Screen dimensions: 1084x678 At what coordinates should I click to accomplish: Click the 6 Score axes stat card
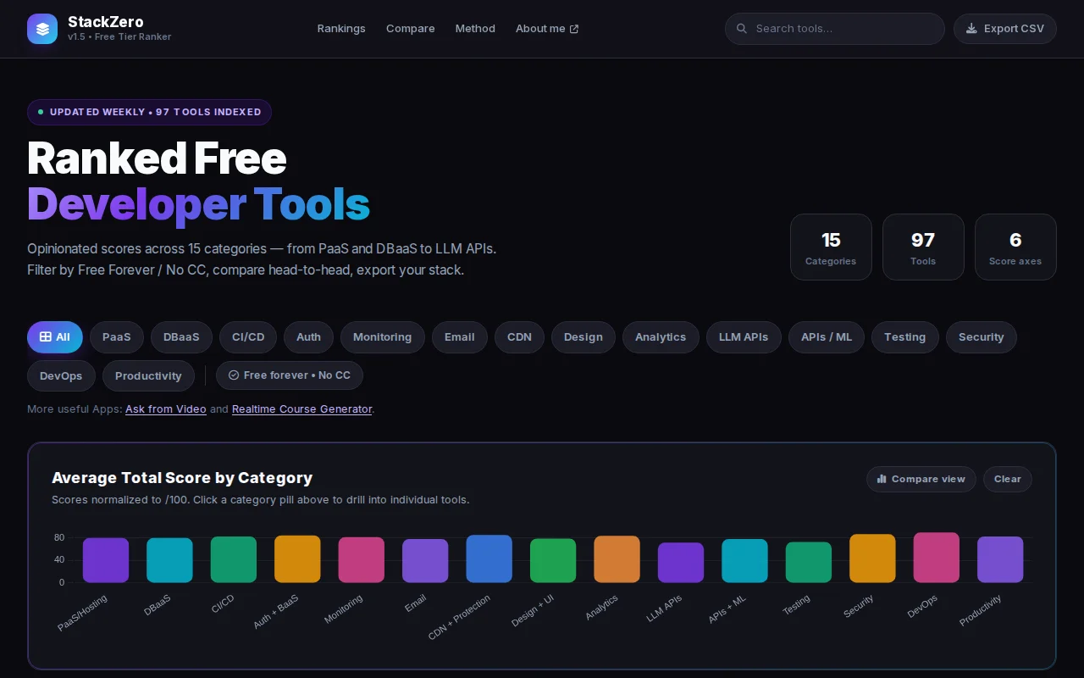(1015, 247)
